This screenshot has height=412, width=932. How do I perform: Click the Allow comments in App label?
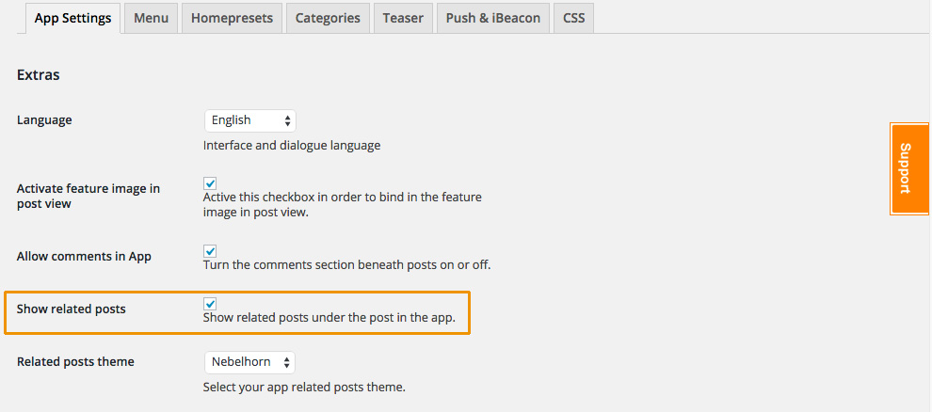click(x=84, y=257)
